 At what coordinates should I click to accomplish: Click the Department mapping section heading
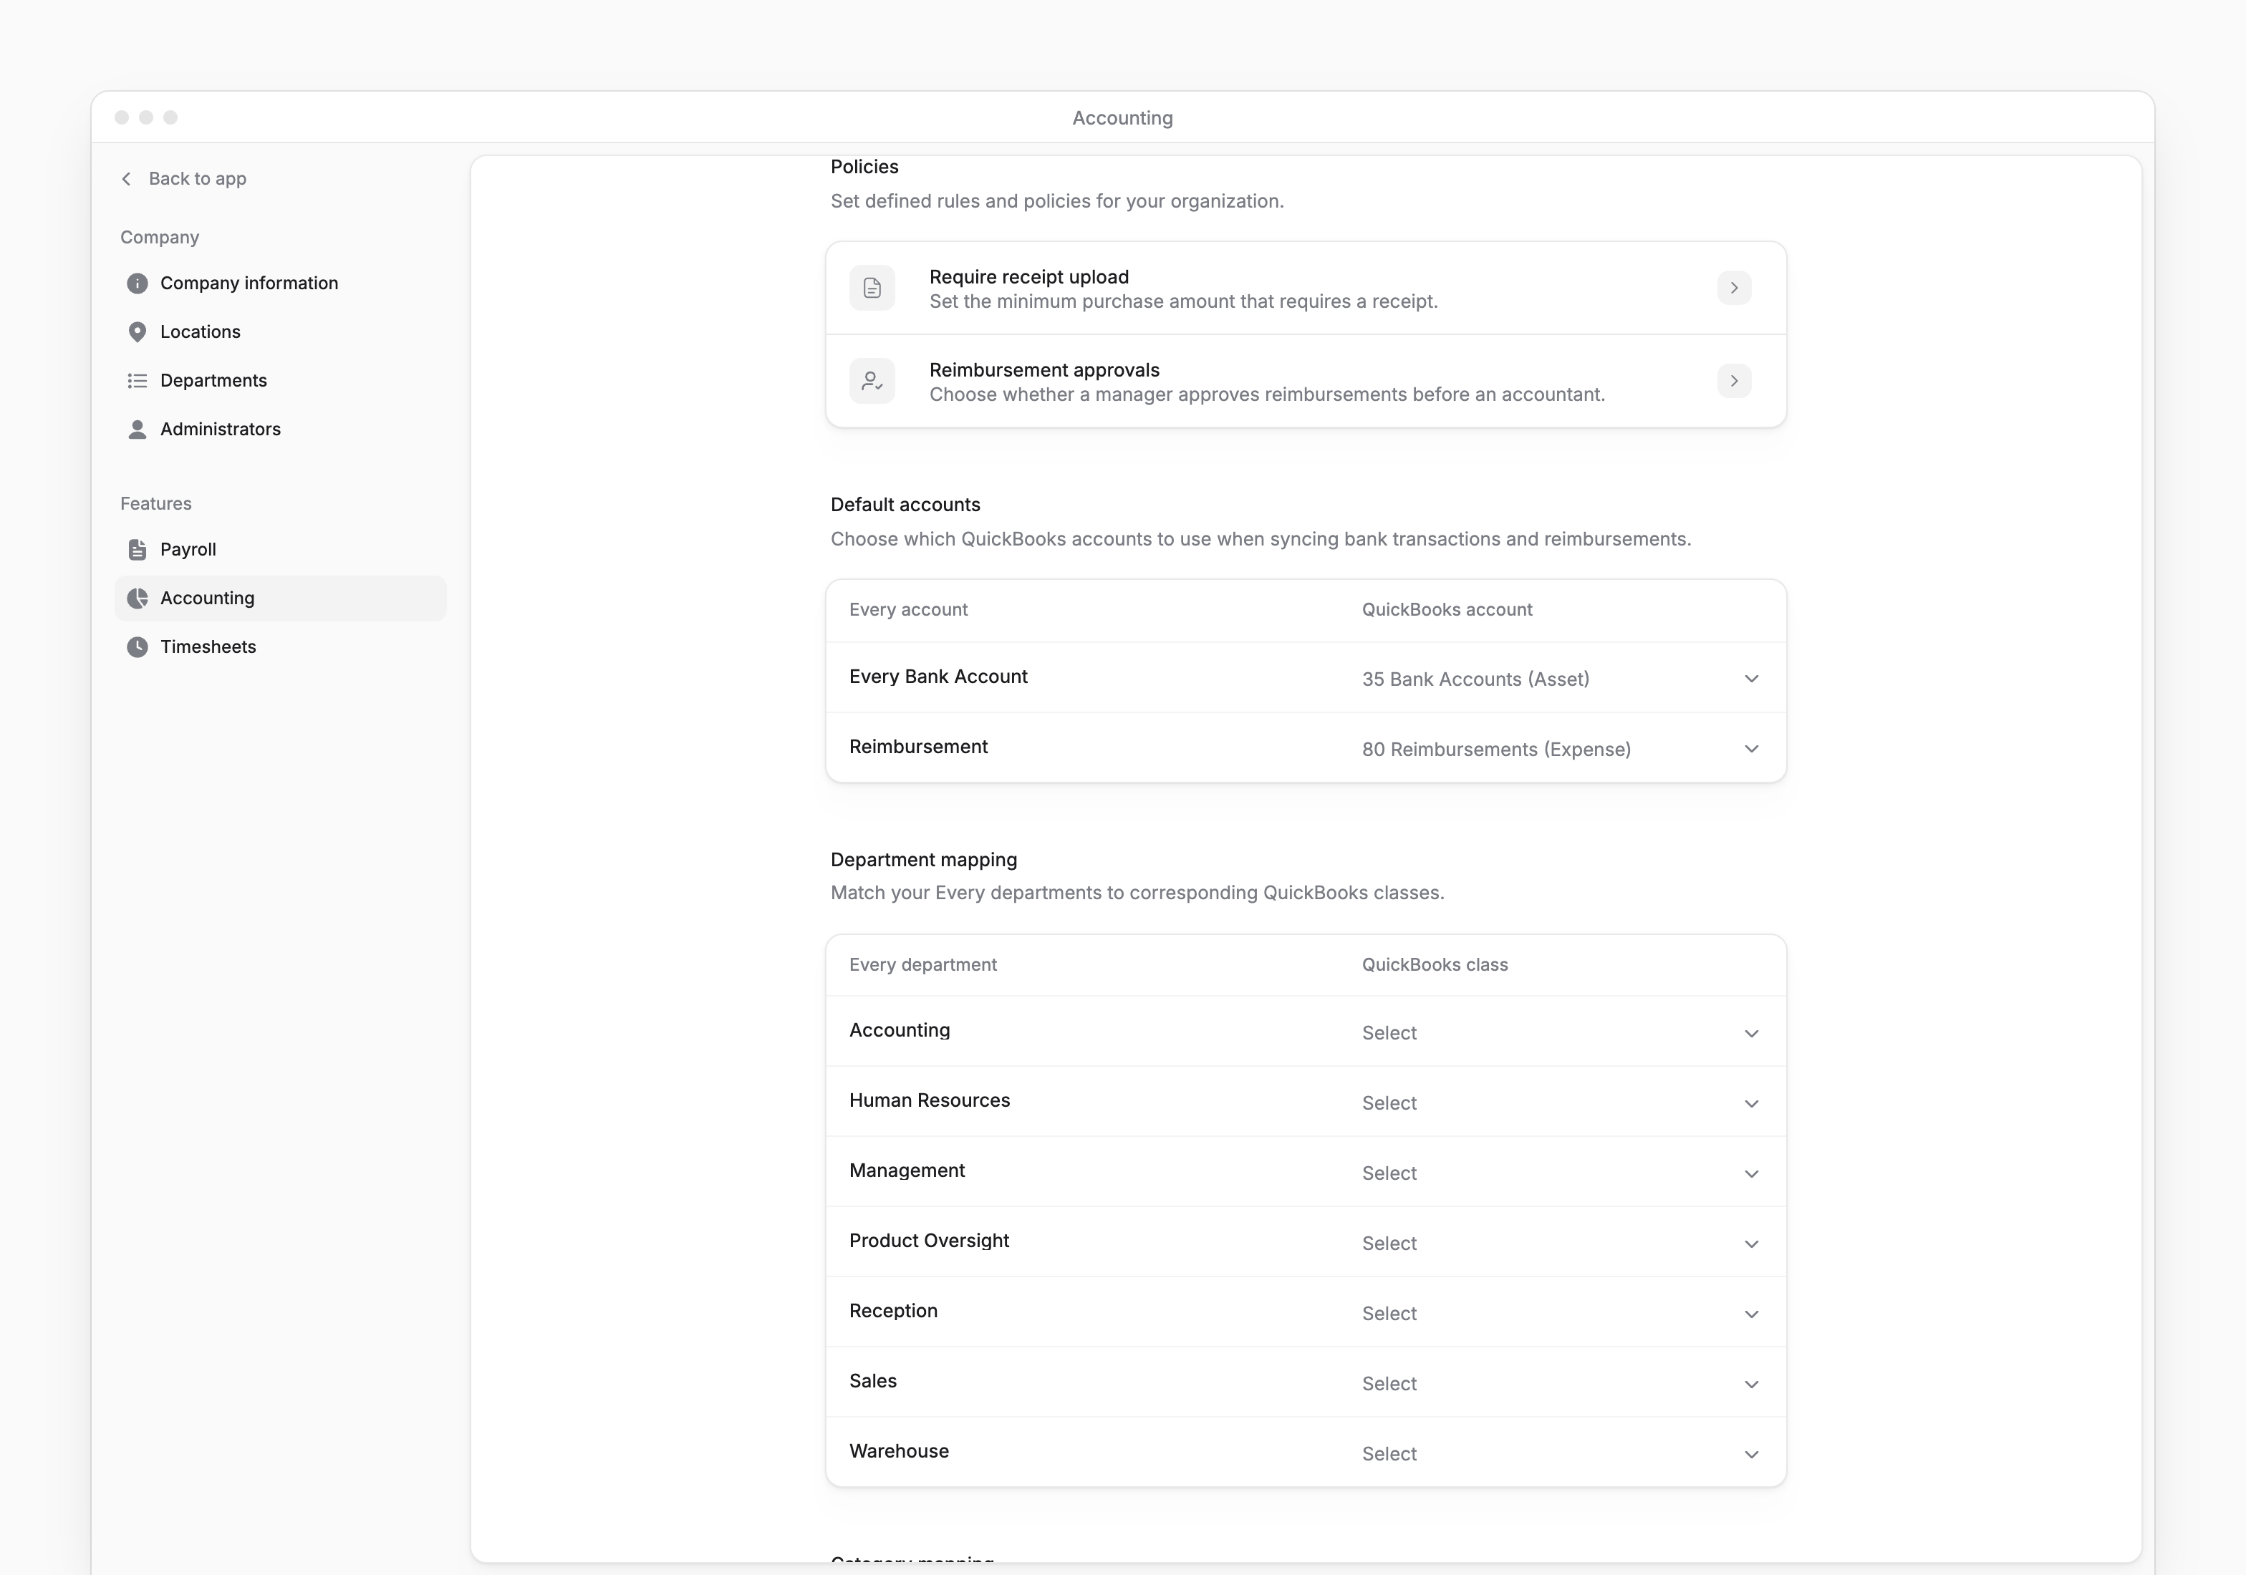pyautogui.click(x=923, y=861)
